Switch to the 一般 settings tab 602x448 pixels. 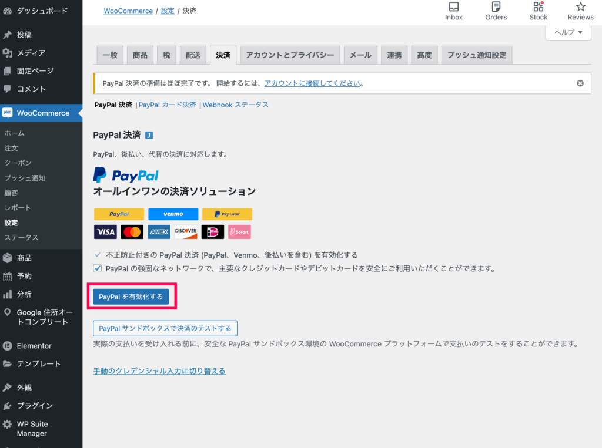(x=110, y=55)
